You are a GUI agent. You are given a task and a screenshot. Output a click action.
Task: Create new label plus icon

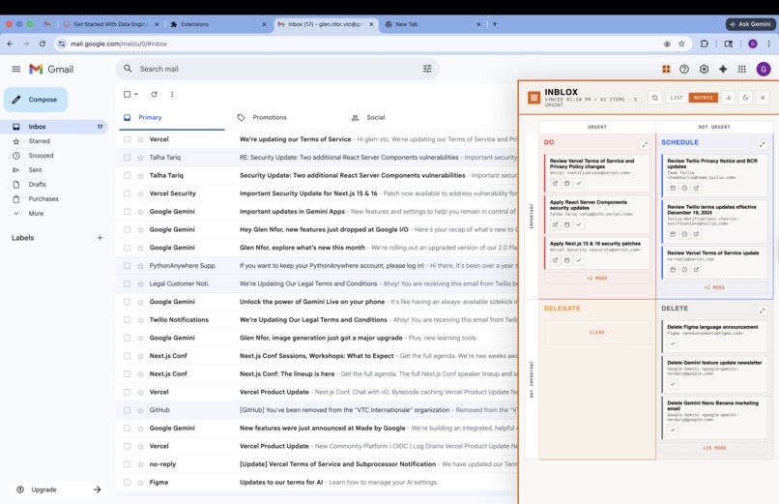(x=100, y=238)
